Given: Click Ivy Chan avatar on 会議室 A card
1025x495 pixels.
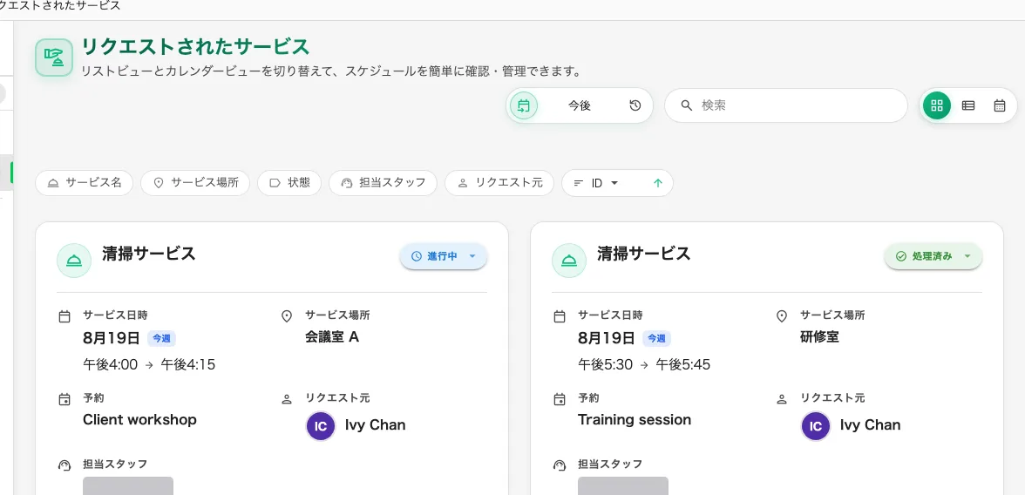Looking at the screenshot, I should point(321,425).
